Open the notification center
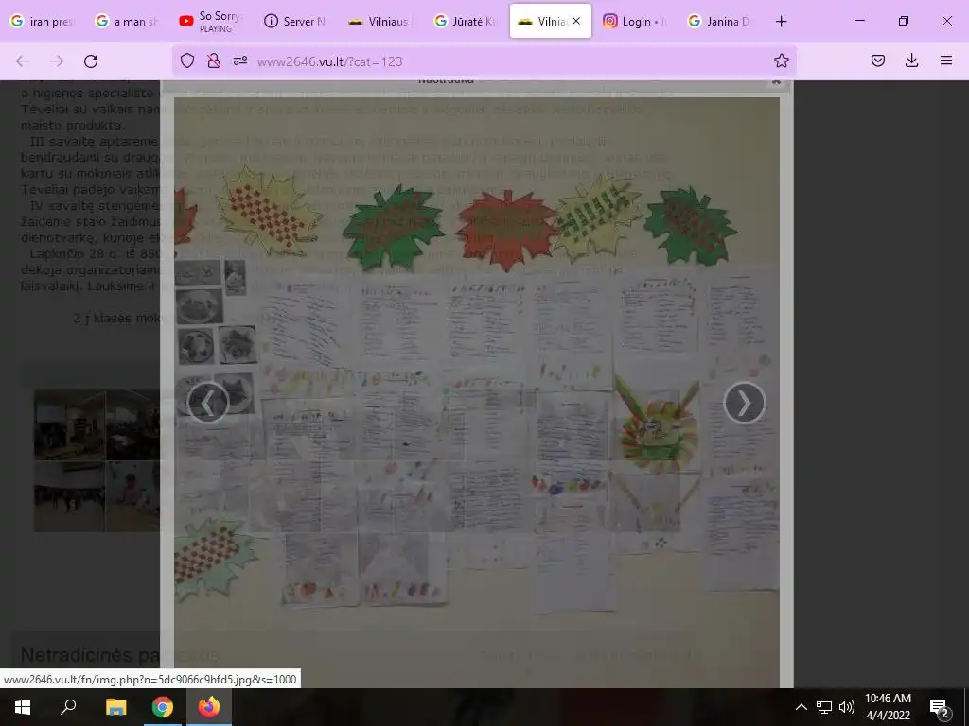Screen dimensions: 969x726 940,707
